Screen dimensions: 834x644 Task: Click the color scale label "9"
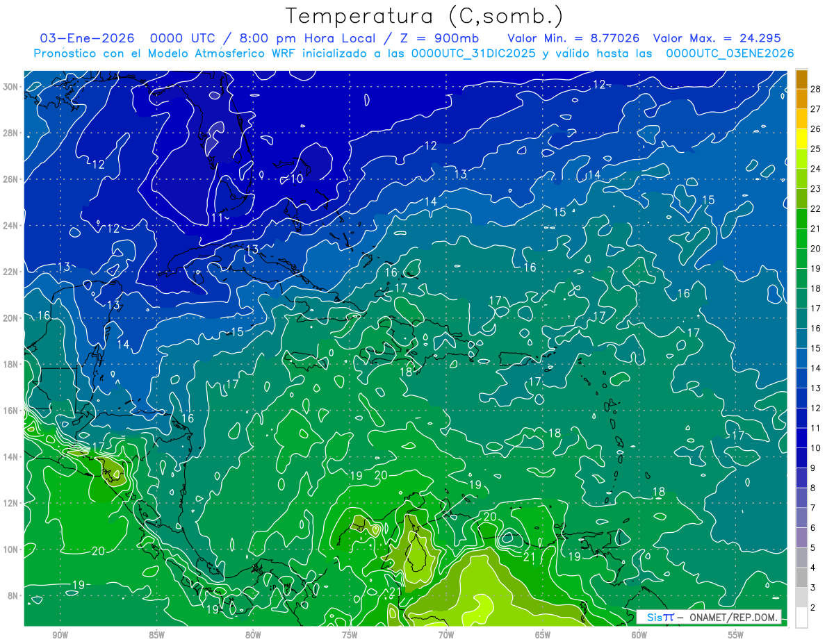(x=813, y=468)
